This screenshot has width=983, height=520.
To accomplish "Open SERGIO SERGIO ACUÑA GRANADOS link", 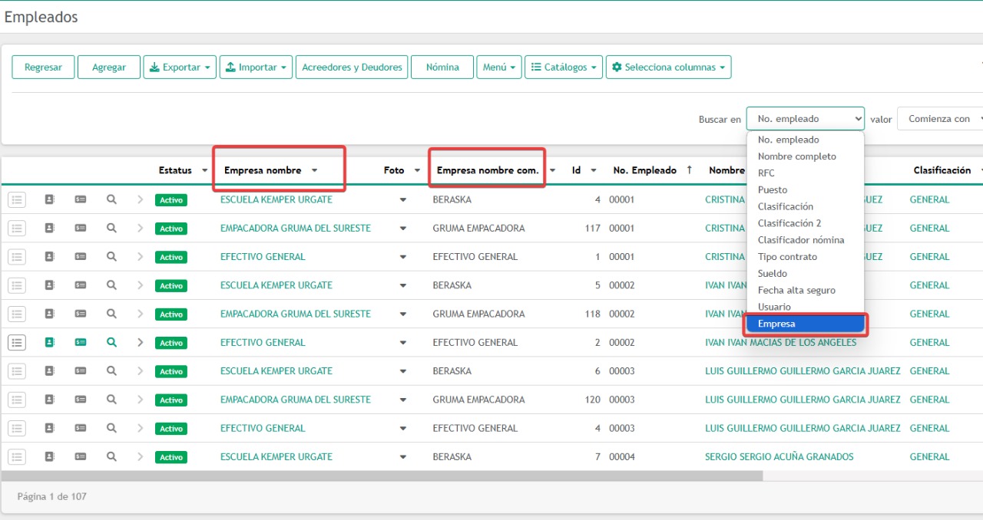I will pyautogui.click(x=779, y=456).
